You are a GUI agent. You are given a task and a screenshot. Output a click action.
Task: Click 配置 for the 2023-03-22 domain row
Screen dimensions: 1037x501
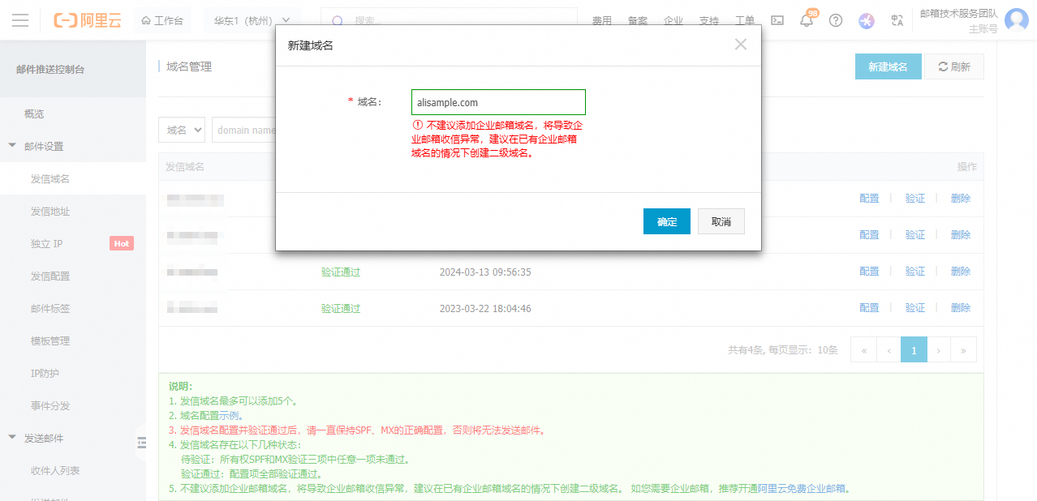pyautogui.click(x=869, y=308)
